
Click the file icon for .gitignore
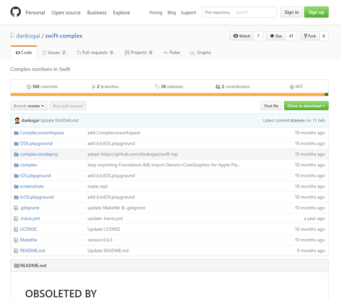16,208
